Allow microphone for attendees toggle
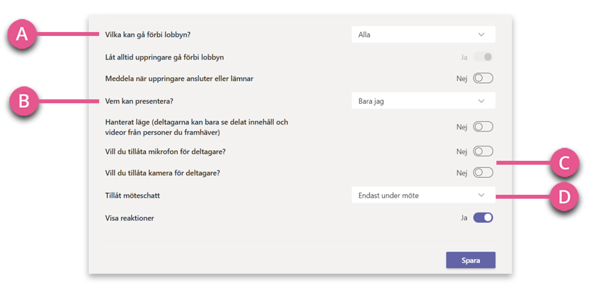590x285 pixels. pyautogui.click(x=483, y=151)
